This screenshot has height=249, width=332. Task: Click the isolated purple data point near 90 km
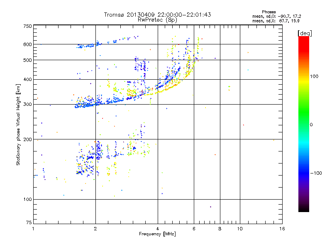click(210, 207)
